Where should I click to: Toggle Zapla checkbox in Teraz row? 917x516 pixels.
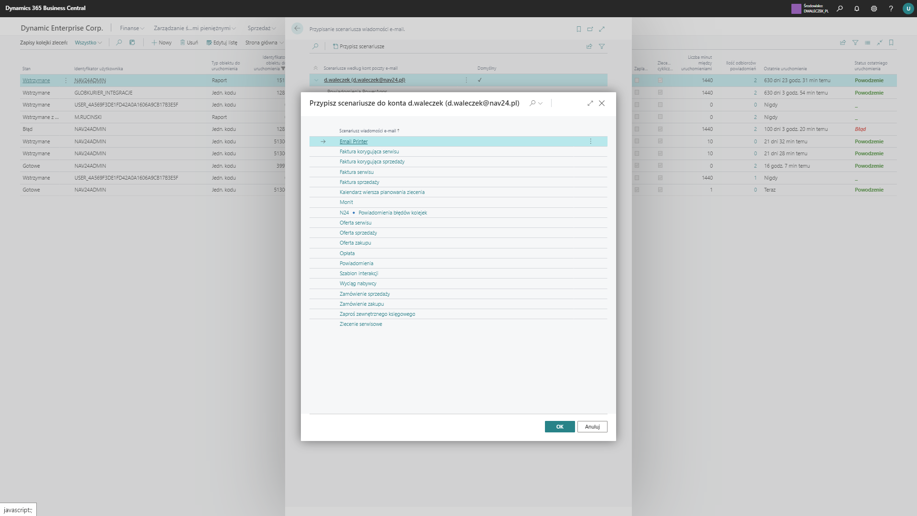tap(637, 190)
